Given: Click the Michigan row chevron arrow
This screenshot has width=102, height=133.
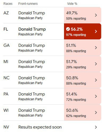Looking at the screenshot, I should click(x=96, y=64).
